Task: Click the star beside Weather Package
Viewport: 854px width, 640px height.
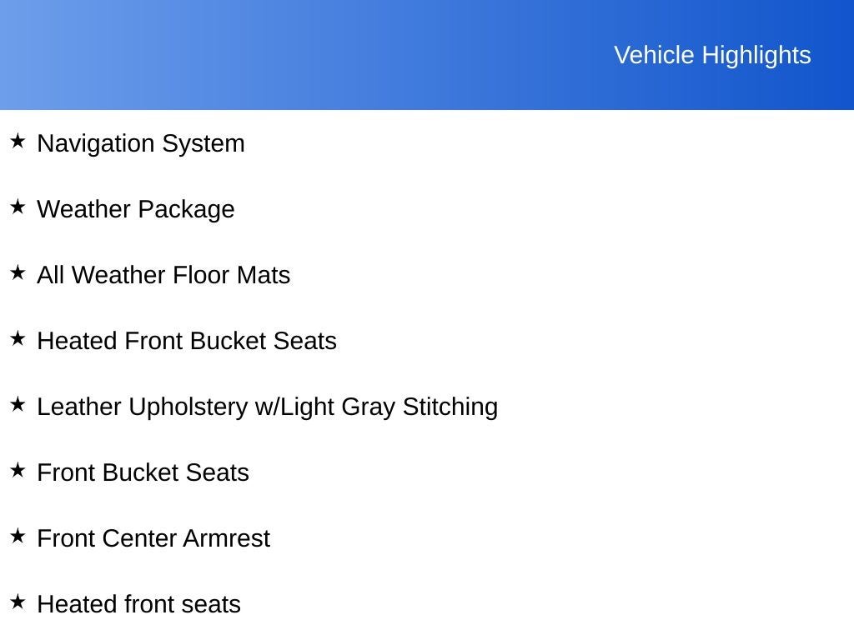Action: click(x=18, y=207)
